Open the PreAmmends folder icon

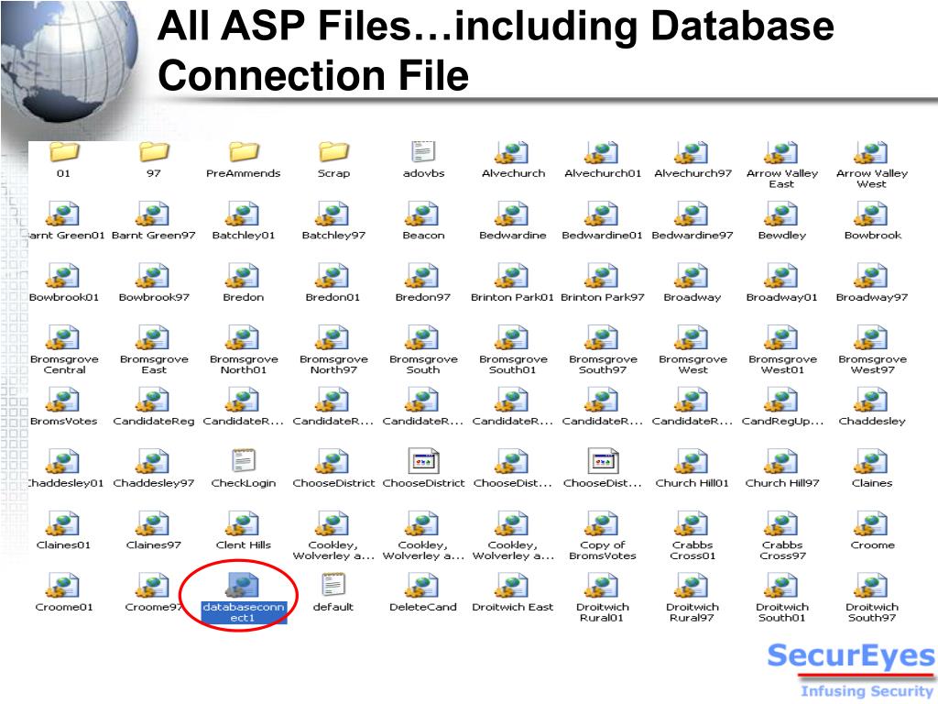click(x=244, y=152)
